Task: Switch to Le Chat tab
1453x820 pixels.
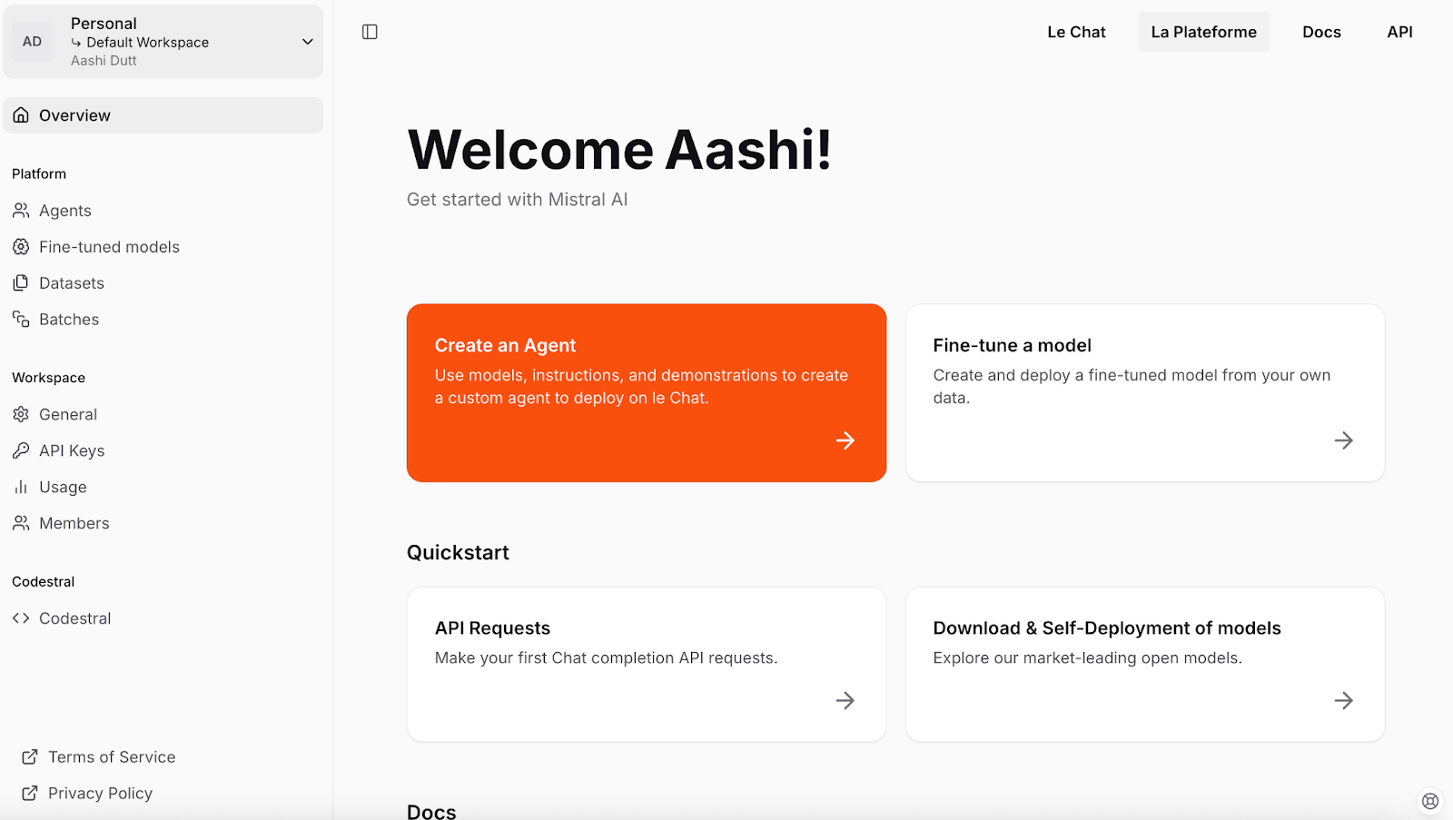Action: coord(1076,32)
